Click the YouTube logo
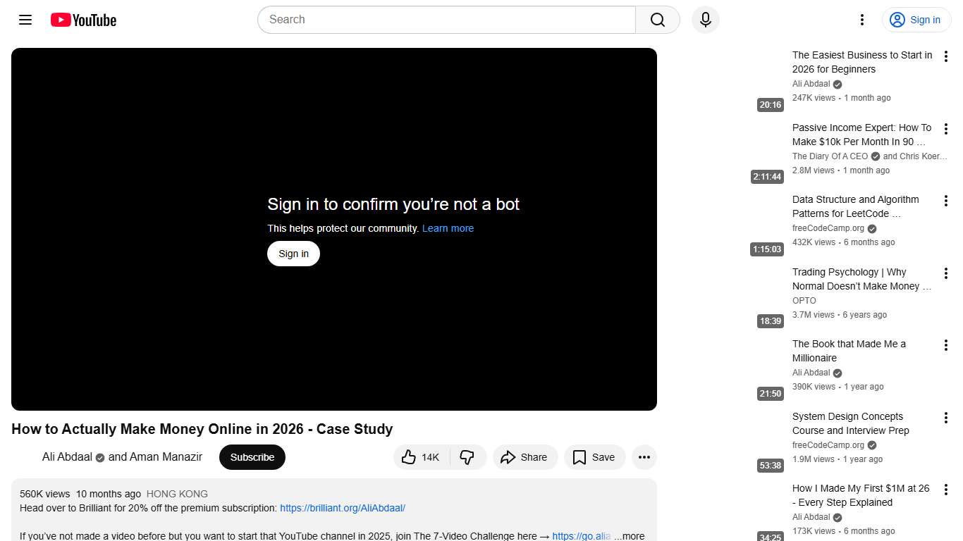This screenshot has width=963, height=541. coord(82,20)
